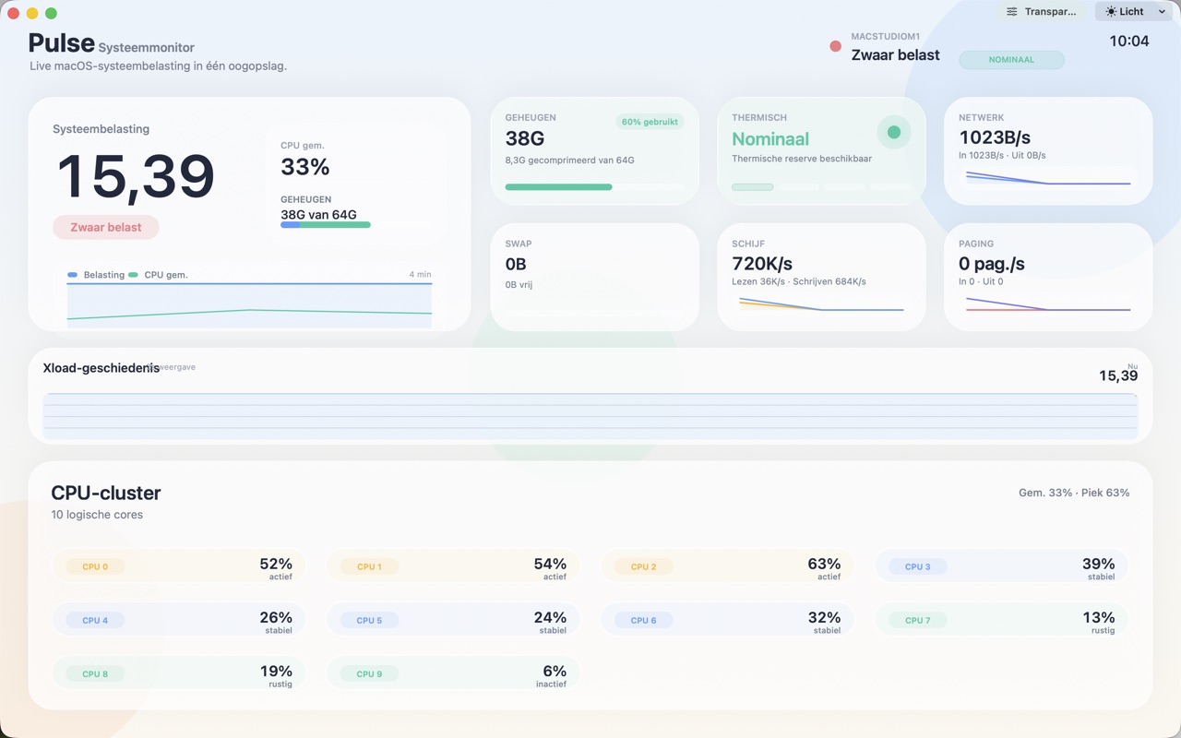Click the MACSTUDIOM1 host name

pyautogui.click(x=886, y=37)
